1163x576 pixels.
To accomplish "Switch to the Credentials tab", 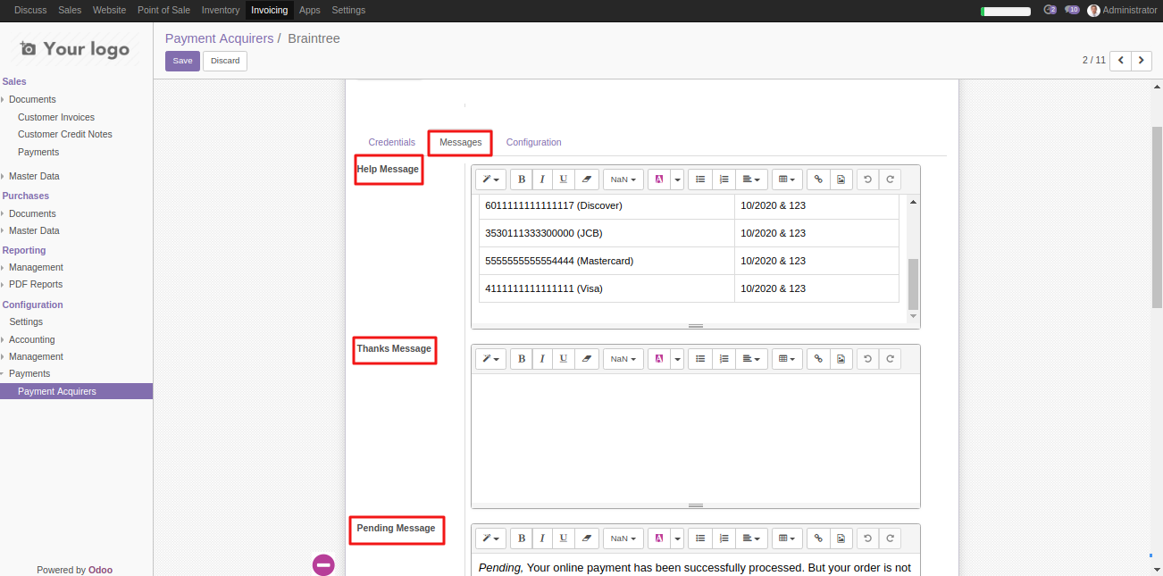I will 391,142.
